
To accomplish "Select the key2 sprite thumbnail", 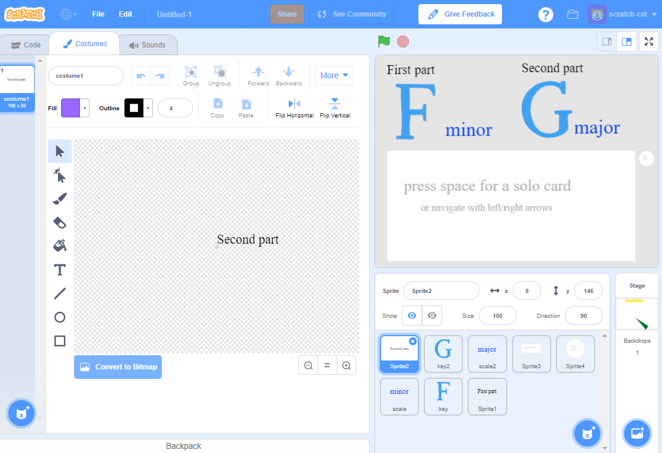I will (x=443, y=354).
